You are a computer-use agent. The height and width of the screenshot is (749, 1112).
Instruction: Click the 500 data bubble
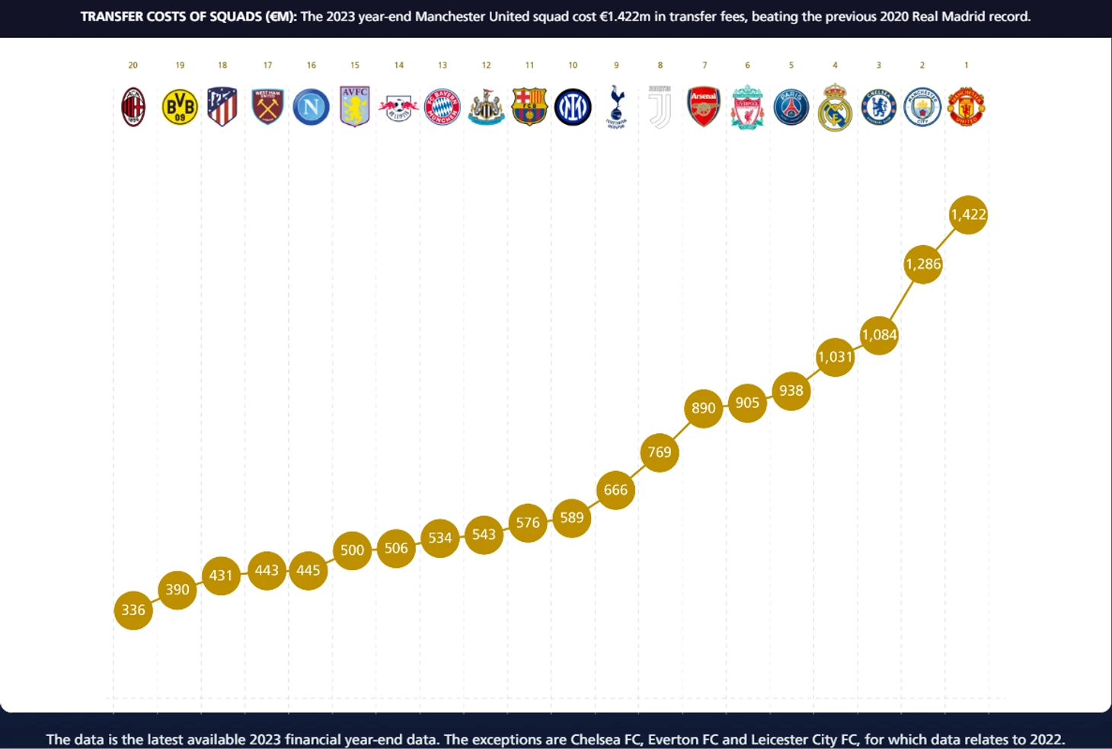pyautogui.click(x=352, y=550)
